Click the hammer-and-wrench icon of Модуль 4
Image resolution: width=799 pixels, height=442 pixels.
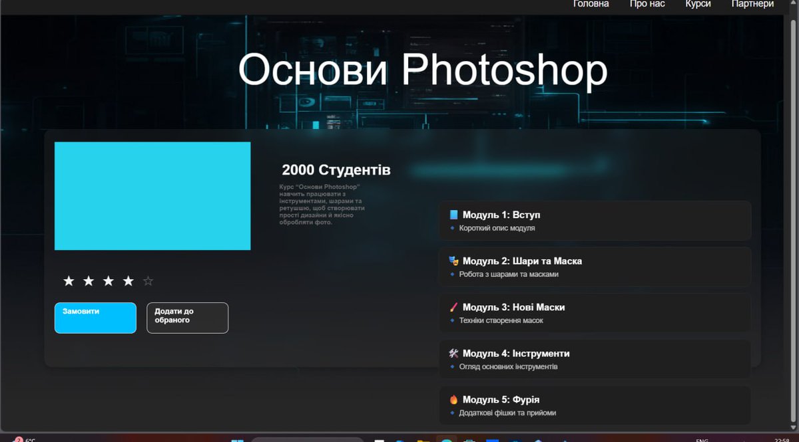(453, 354)
